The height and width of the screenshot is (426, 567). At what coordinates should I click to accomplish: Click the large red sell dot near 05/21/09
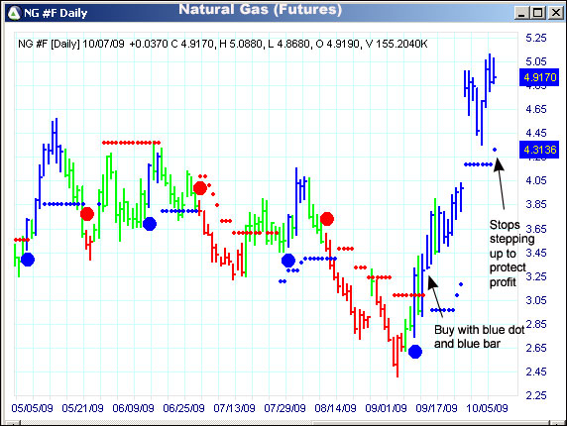(87, 214)
